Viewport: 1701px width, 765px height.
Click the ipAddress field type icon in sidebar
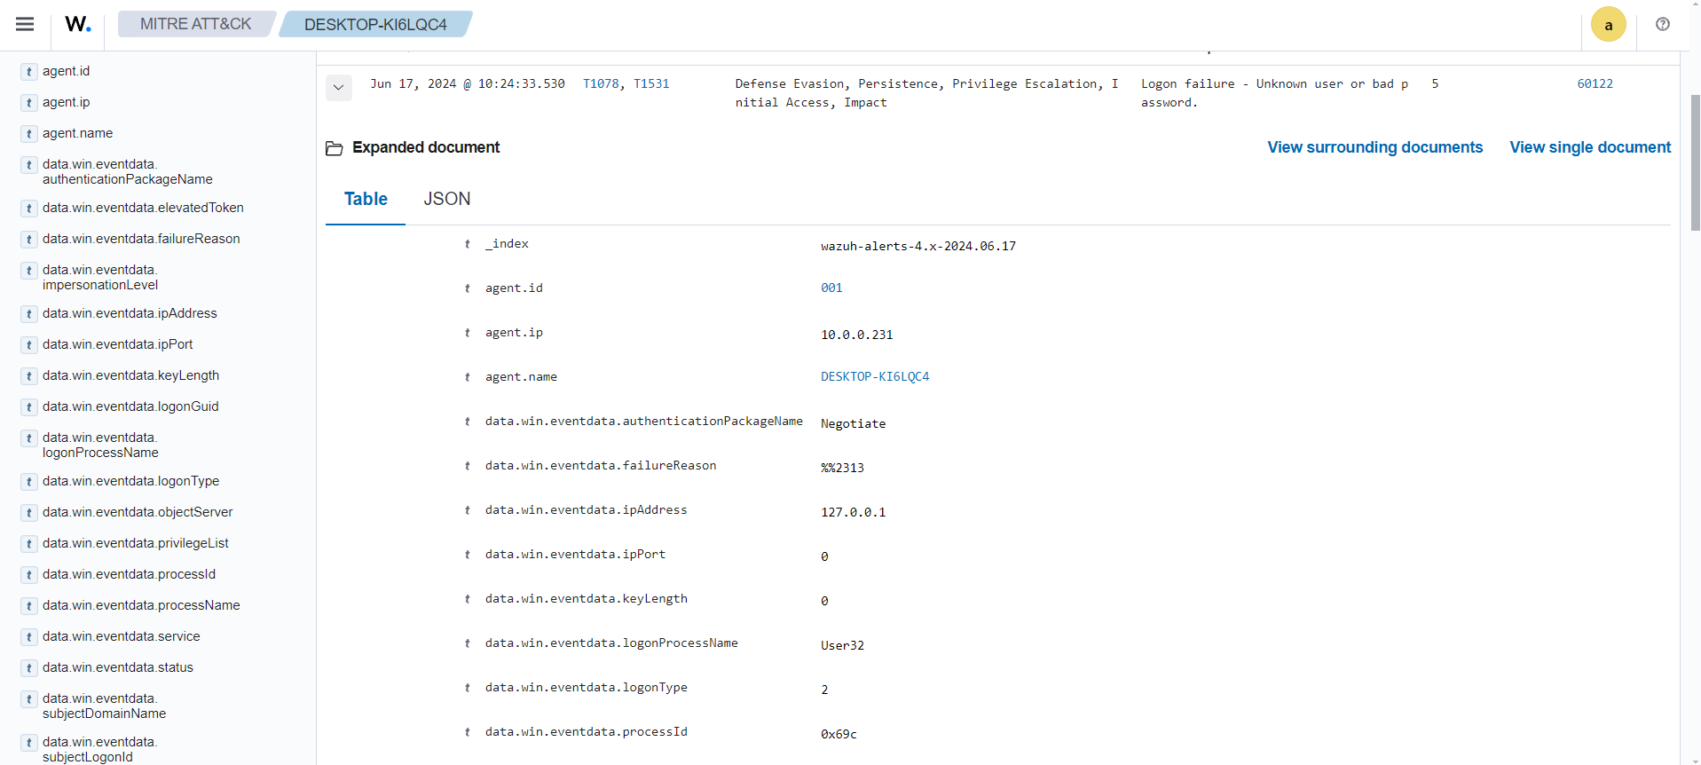pyautogui.click(x=29, y=314)
